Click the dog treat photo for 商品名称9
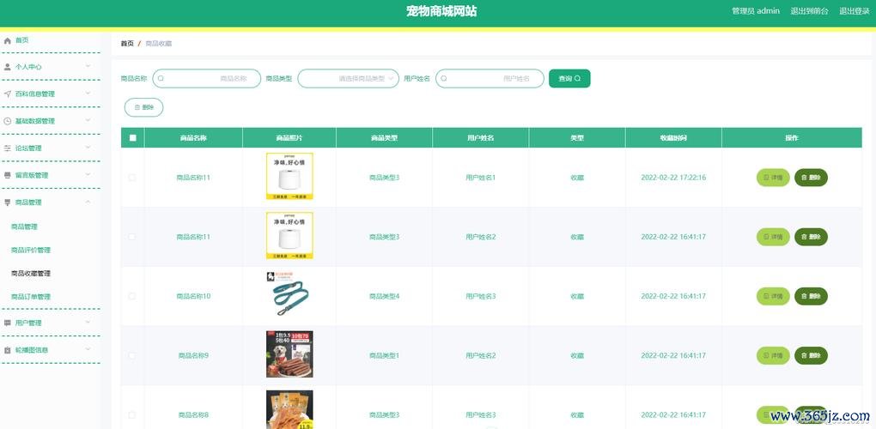Image resolution: width=876 pixels, height=429 pixels. [289, 354]
